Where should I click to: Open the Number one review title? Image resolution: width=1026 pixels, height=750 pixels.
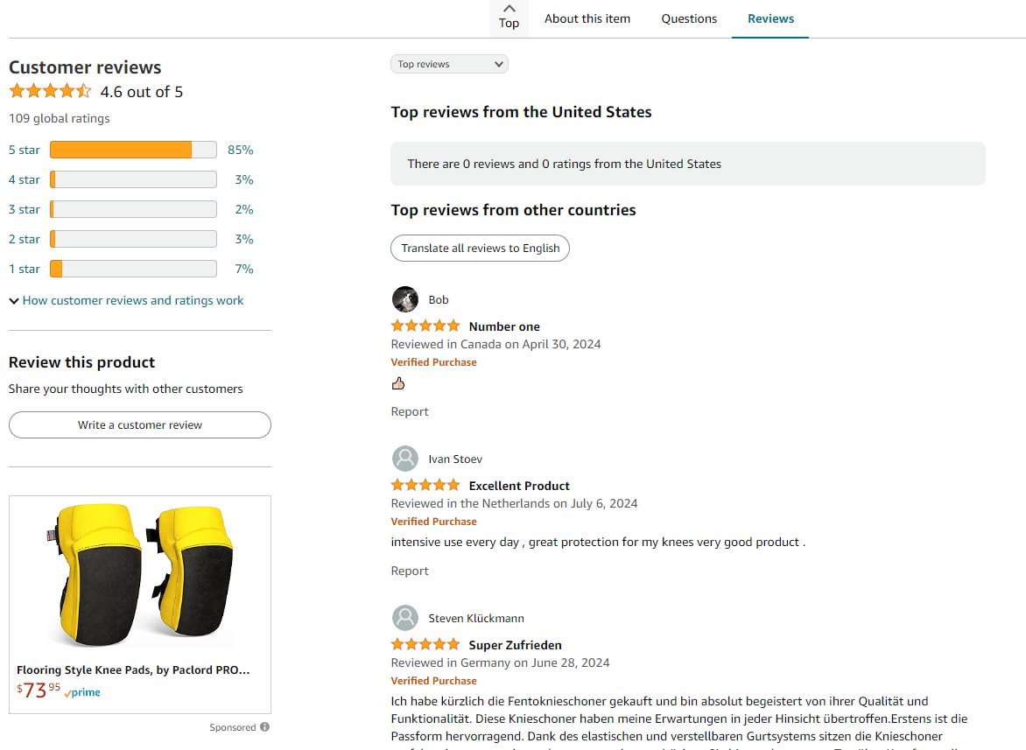[504, 326]
